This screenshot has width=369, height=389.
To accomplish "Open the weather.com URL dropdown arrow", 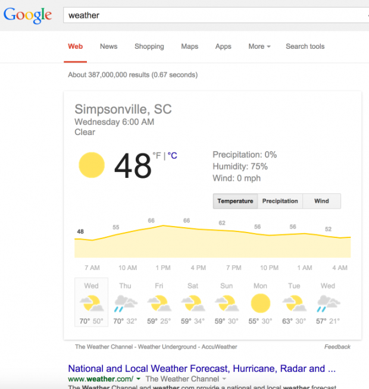I will click(x=139, y=379).
